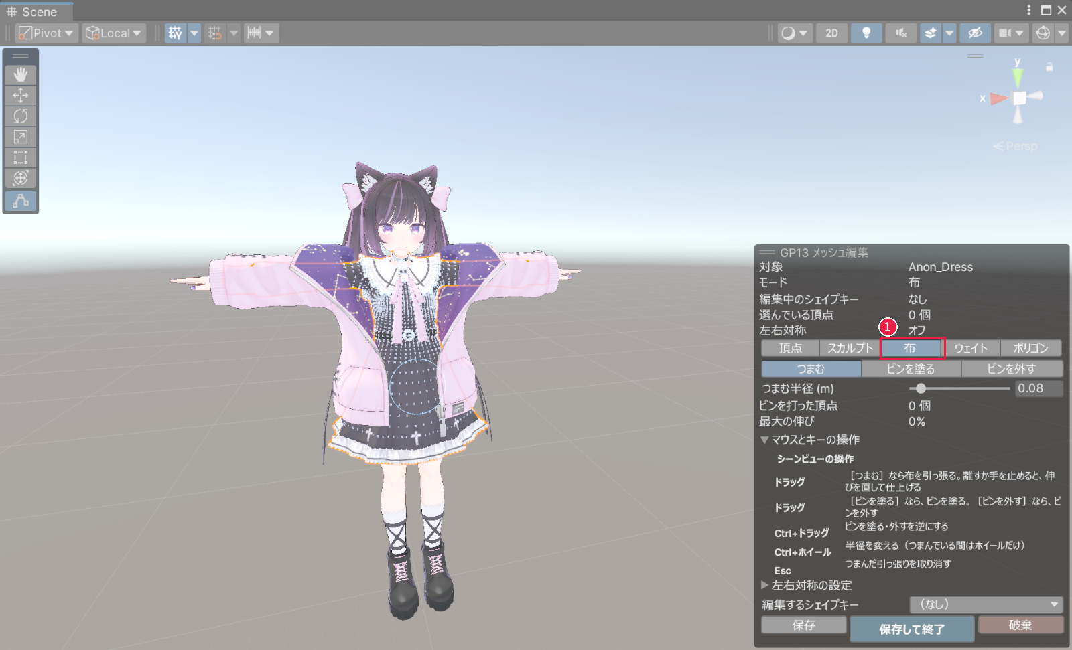Switch to 頂点 mode tab
Viewport: 1072px width, 650px height.
point(791,348)
